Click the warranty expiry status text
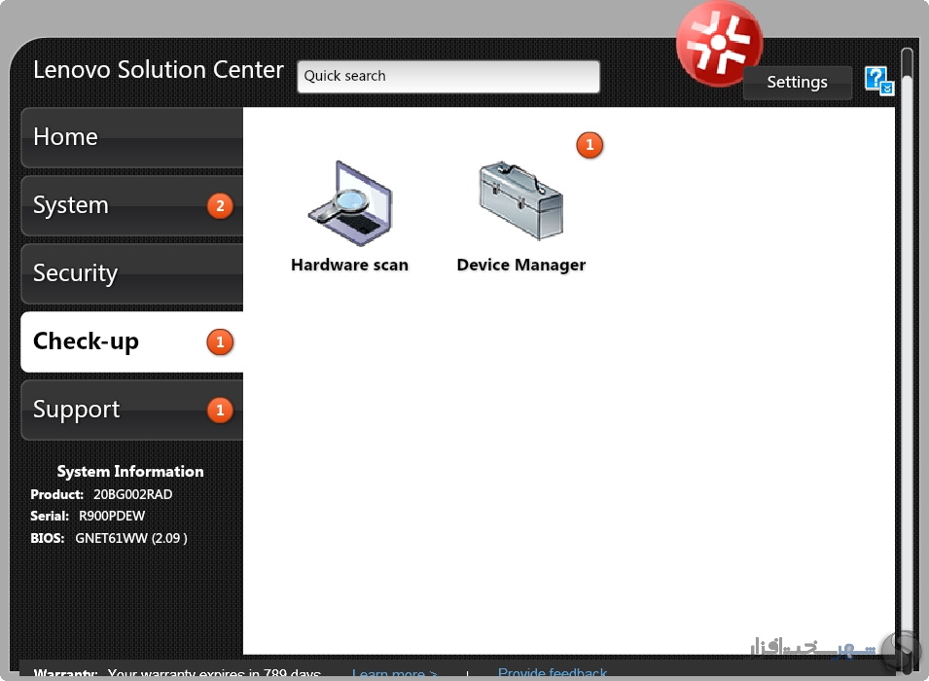 (214, 674)
